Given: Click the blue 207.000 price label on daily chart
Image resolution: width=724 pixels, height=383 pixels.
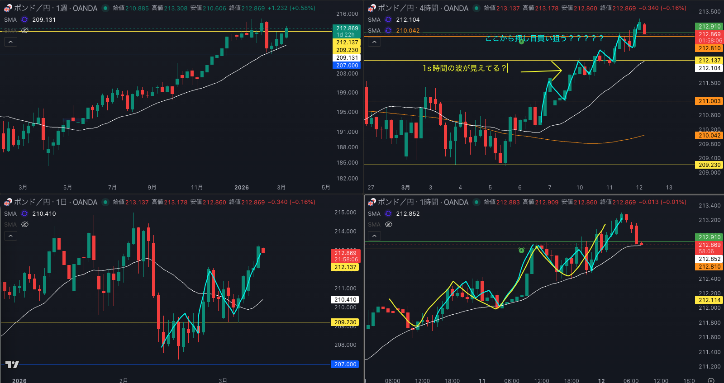Looking at the screenshot, I should pos(345,364).
